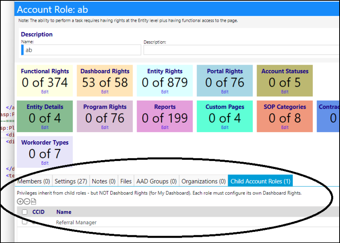Click the Referral Manager row name
Image resolution: width=340 pixels, height=243 pixels.
pos(76,222)
